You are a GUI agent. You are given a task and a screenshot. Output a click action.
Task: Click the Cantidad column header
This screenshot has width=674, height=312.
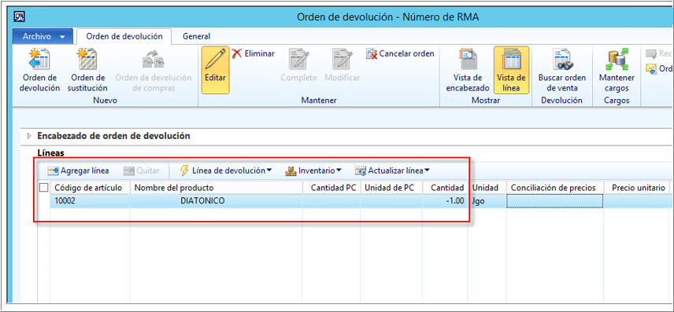(446, 188)
